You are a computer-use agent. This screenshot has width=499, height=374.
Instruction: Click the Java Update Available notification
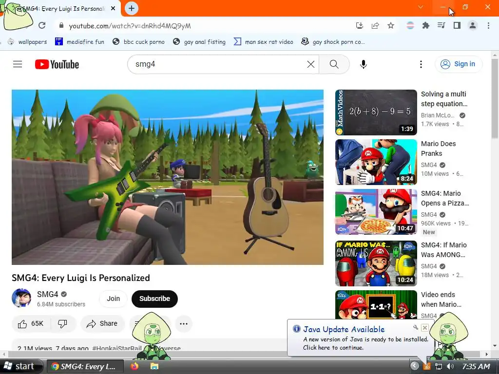coord(361,338)
